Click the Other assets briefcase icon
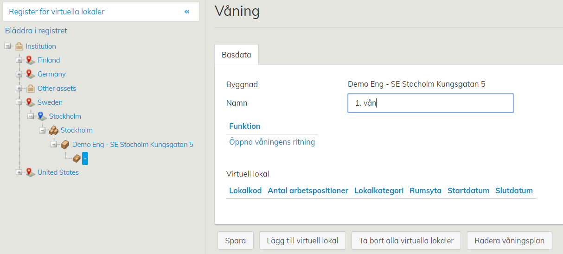 [31, 89]
